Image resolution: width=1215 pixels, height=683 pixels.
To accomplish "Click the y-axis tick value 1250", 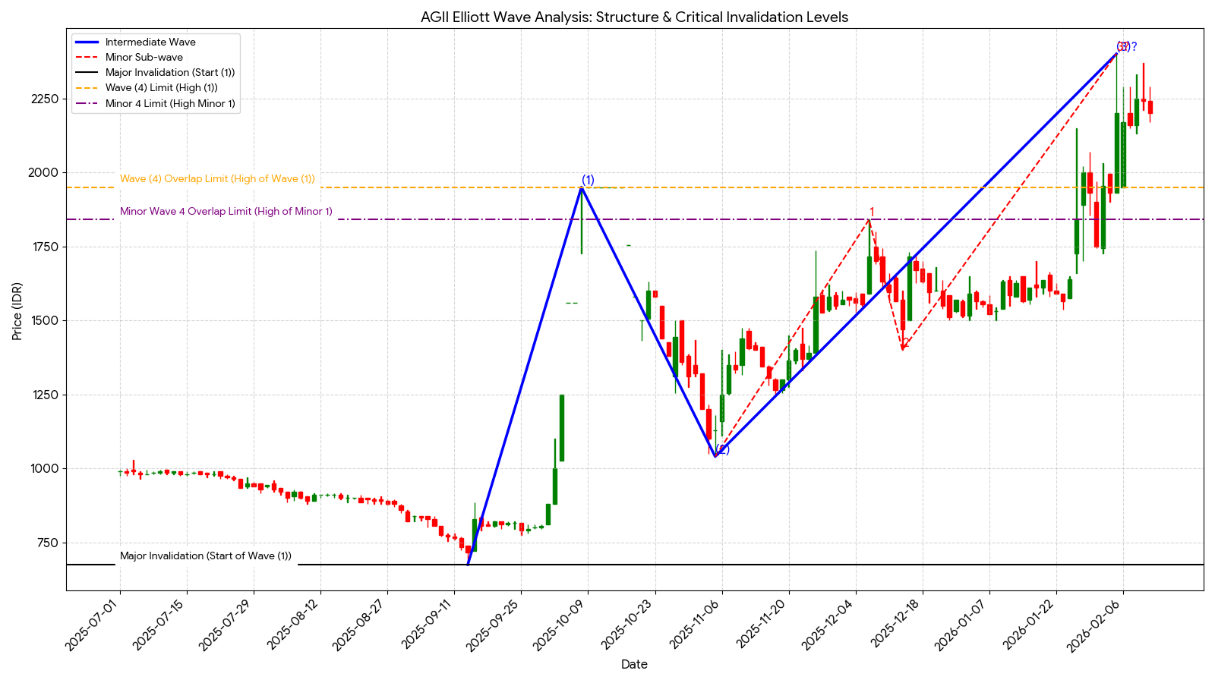I will click(x=44, y=395).
